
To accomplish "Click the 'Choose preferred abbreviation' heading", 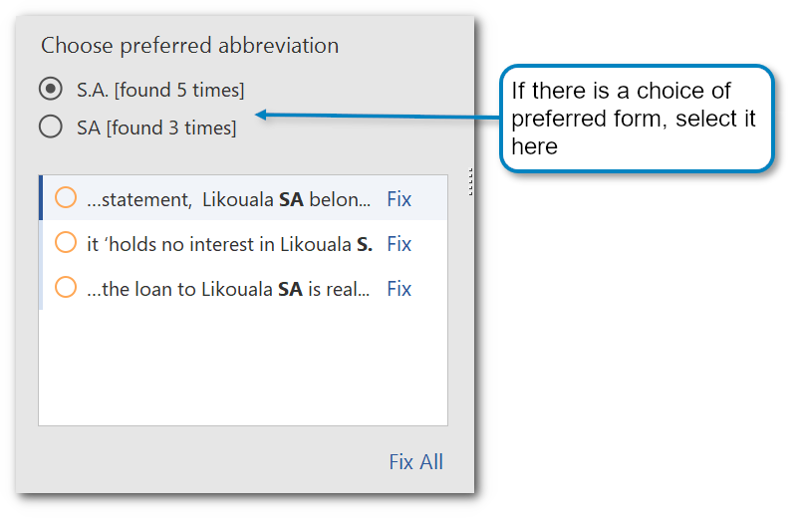I will [x=189, y=46].
